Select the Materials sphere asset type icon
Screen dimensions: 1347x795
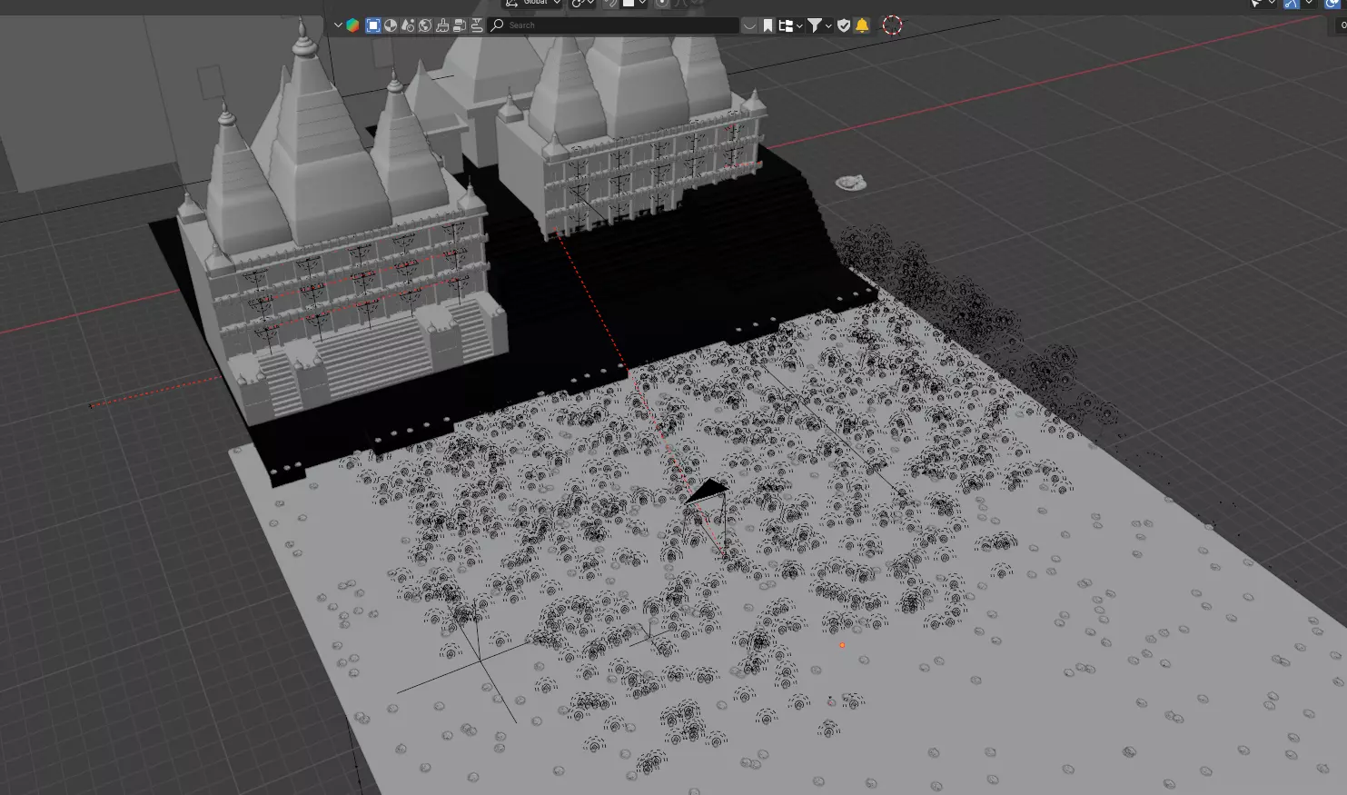[x=391, y=25]
